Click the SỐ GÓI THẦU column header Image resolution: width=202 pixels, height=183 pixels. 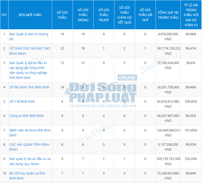click(x=62, y=15)
